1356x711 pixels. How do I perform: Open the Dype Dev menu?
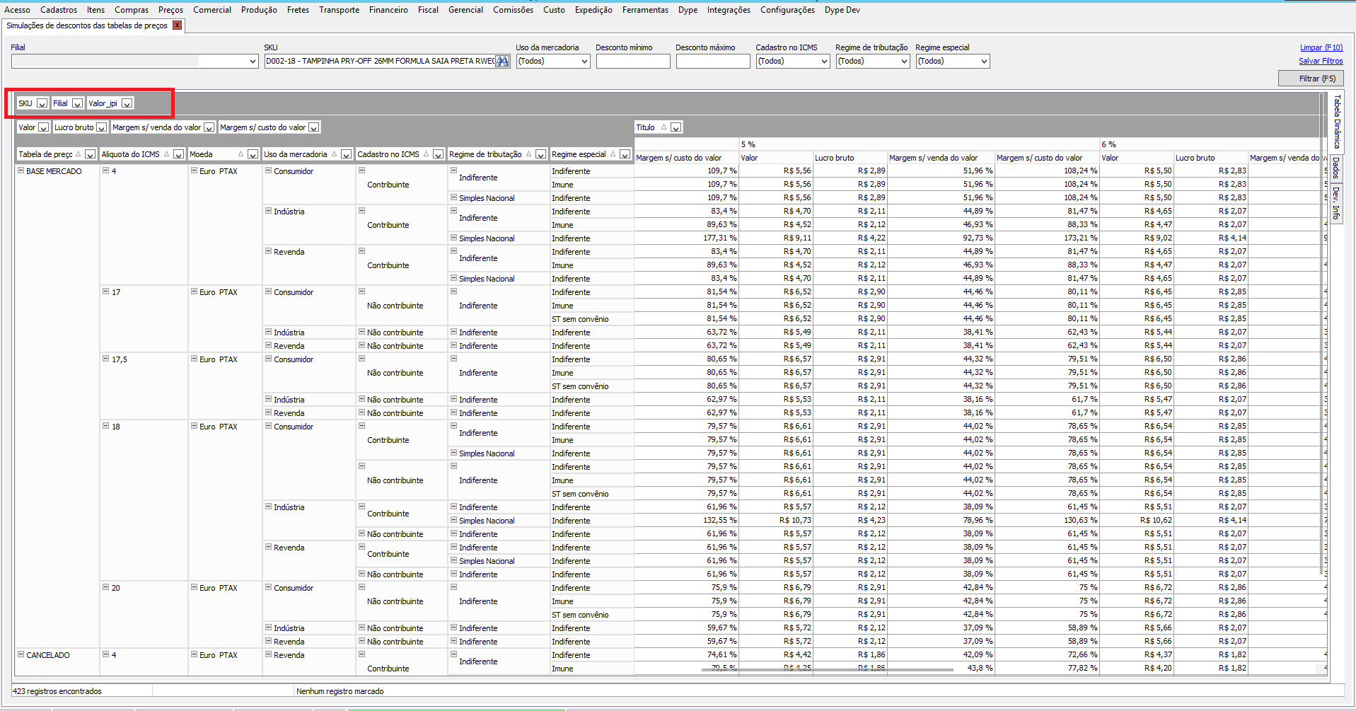click(842, 10)
